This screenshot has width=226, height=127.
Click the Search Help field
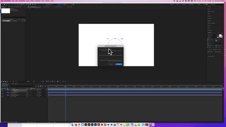[216, 5]
